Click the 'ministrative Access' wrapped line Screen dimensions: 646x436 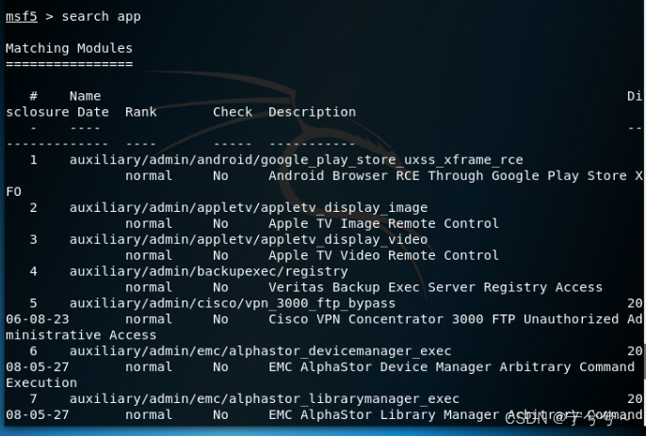pos(81,335)
